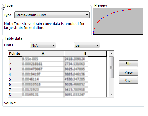
Task: Open the N/A units dropdown
Action: tap(43, 45)
